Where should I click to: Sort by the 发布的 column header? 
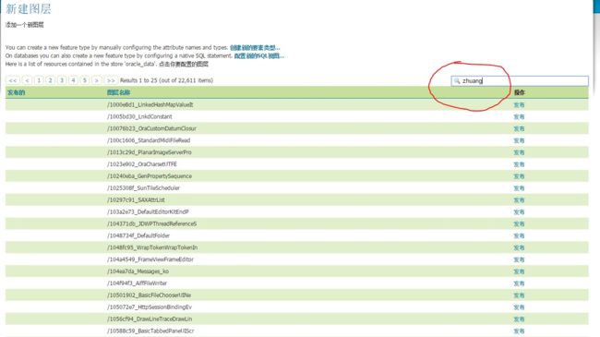click(x=16, y=92)
